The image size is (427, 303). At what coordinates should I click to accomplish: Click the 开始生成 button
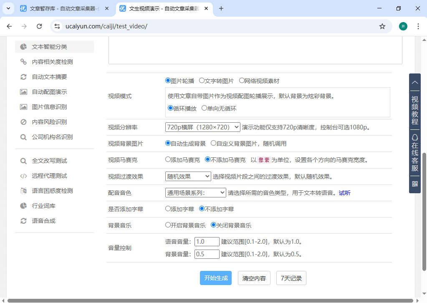pyautogui.click(x=215, y=278)
